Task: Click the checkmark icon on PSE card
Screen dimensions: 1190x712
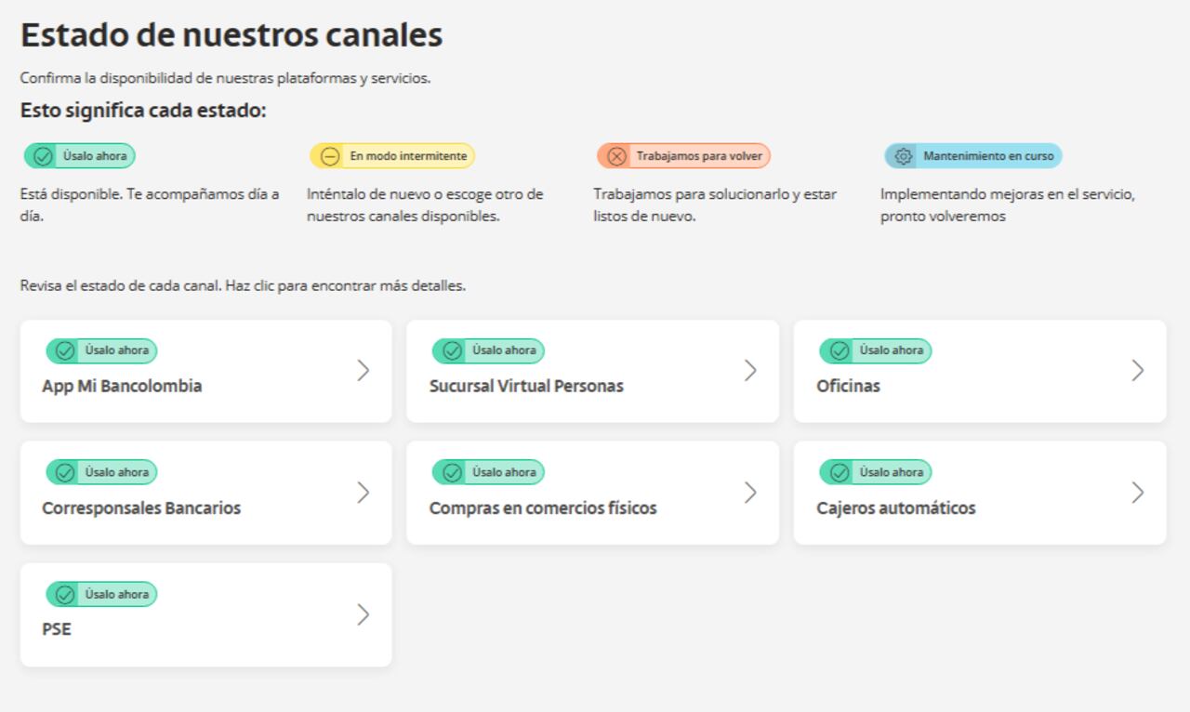Action: pyautogui.click(x=64, y=595)
